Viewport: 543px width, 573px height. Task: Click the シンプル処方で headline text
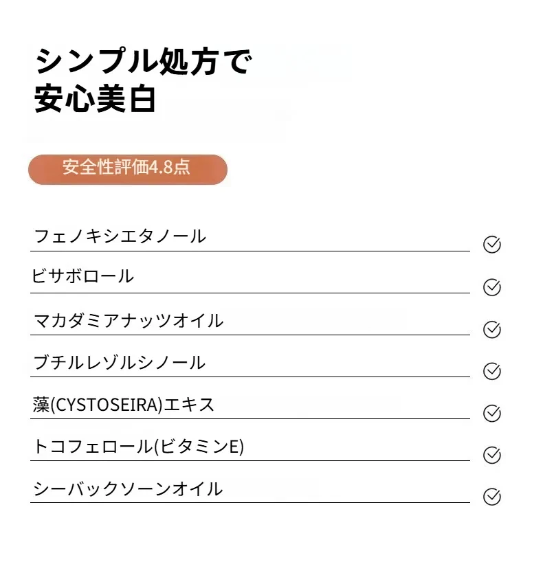coord(144,61)
